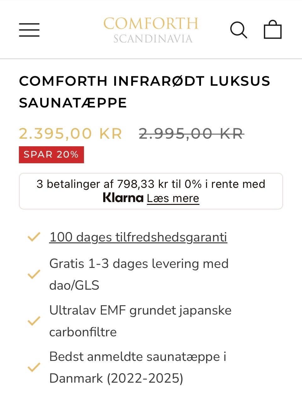Click checkmark beside 100 dages tilfredshedsgaranti
Viewport: 302px width, 417px height.
click(34, 237)
